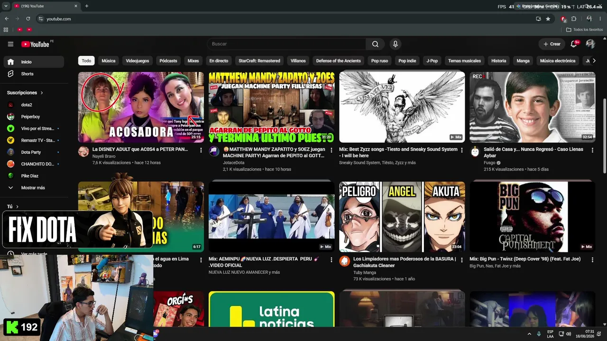Click the search magnifier button

pos(375,44)
